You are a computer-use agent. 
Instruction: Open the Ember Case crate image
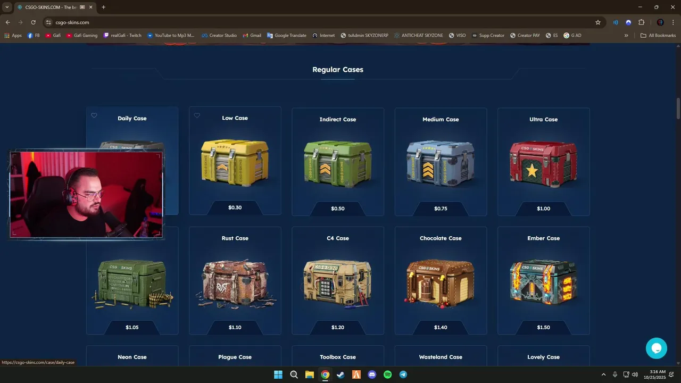(x=543, y=282)
